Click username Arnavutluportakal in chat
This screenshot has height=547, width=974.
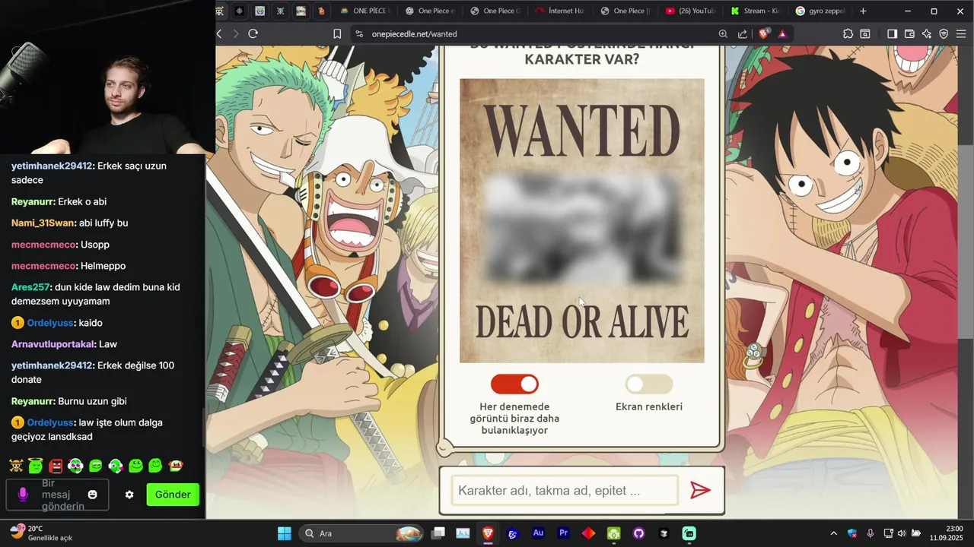tap(53, 344)
